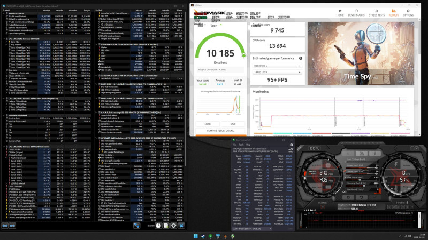Screen dimensions: 428x240
Task: Collapse the Memória időzítések sensor group
Action: 4,115
